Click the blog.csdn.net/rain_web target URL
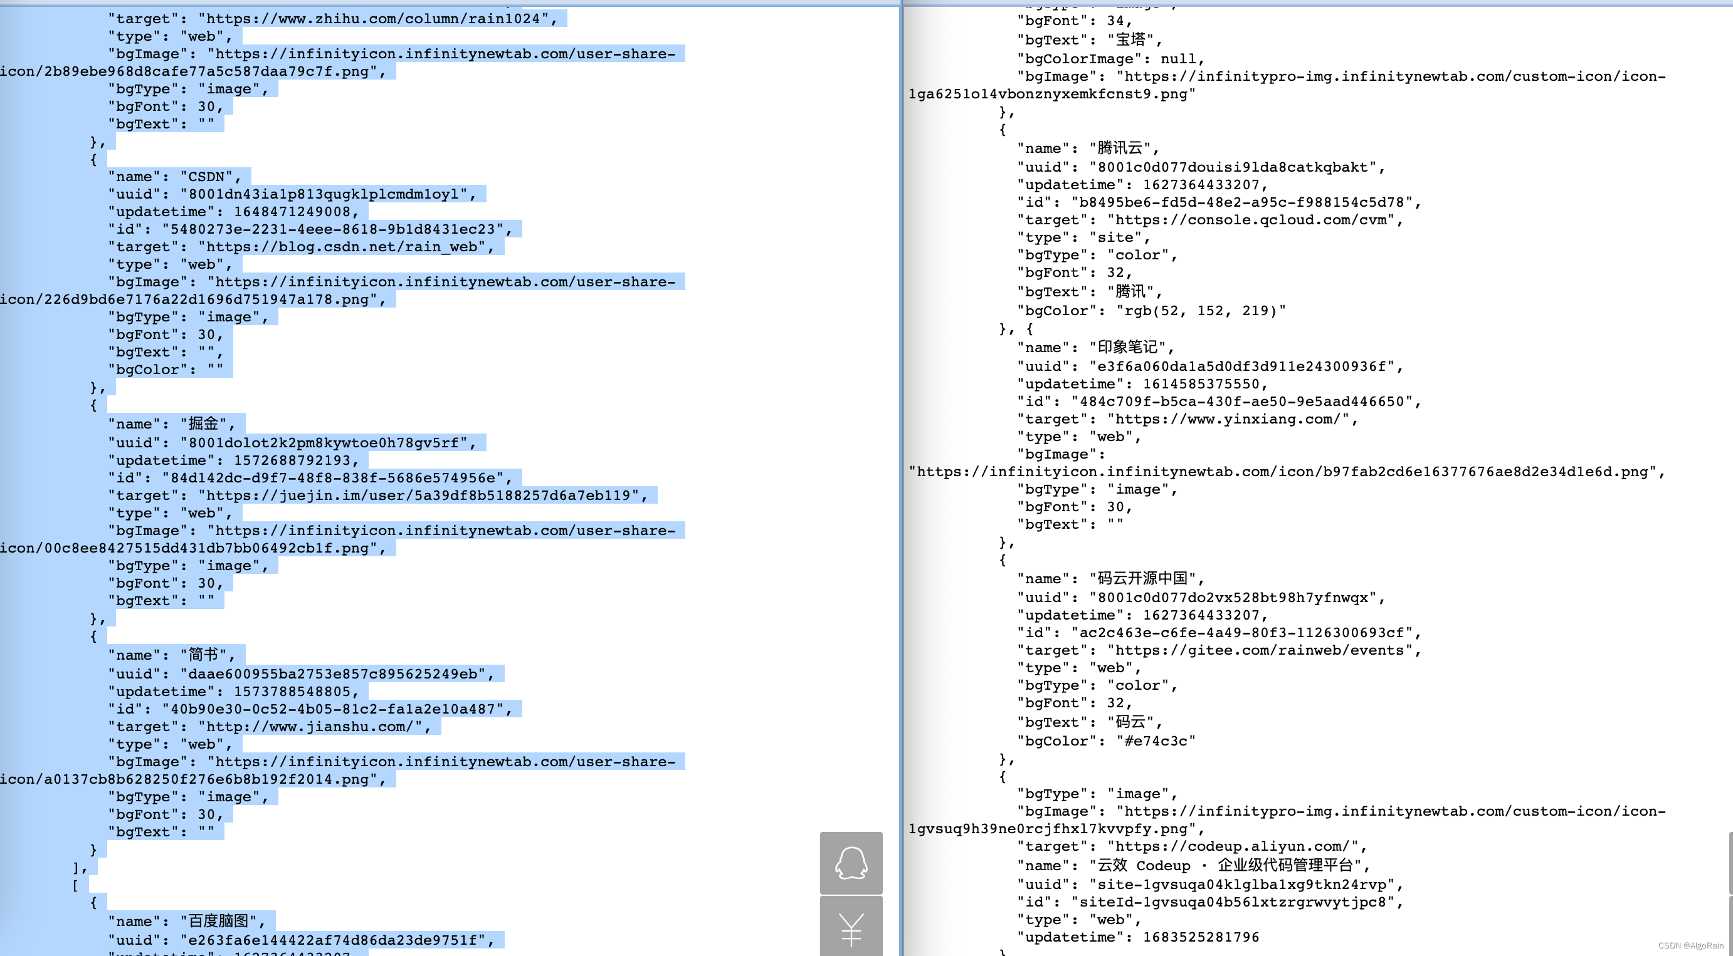This screenshot has width=1733, height=956. coord(342,247)
